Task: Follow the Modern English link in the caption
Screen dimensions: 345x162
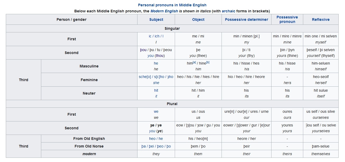Action: tap(164, 11)
